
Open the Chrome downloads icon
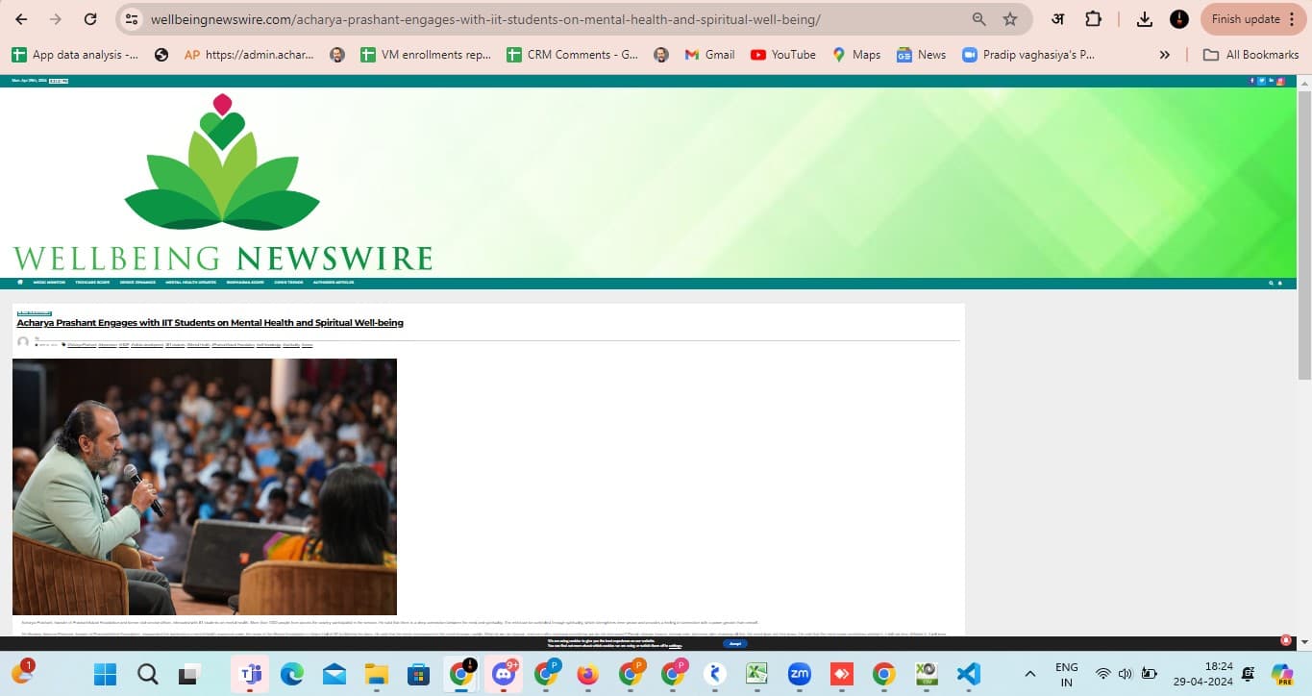(x=1144, y=19)
